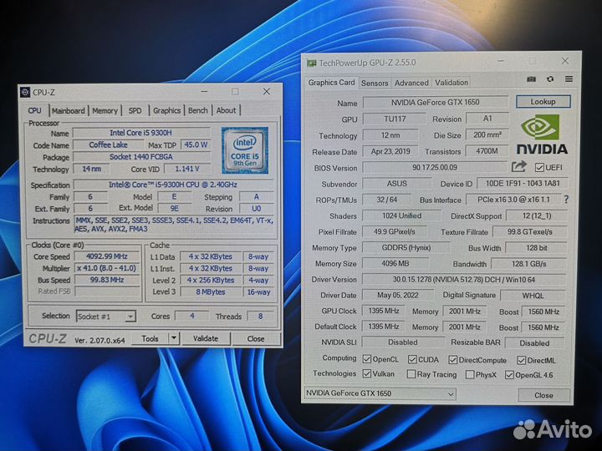Screen dimensions: 602x451
Task: Switch to the Sensors tab in GPU-Z
Action: (375, 83)
